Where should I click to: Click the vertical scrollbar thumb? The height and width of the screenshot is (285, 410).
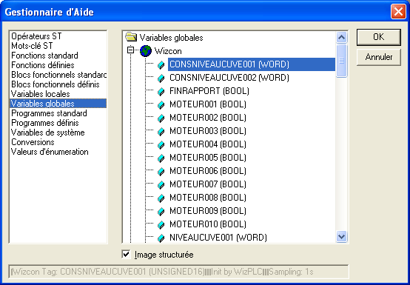point(341,61)
